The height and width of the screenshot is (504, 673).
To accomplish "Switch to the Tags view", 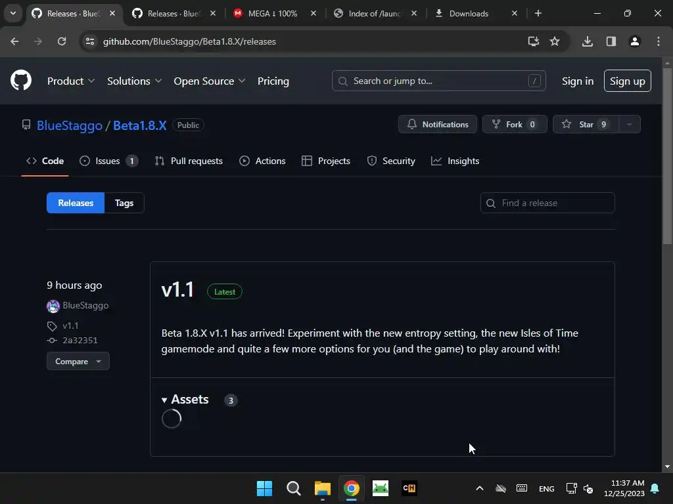I will click(124, 203).
